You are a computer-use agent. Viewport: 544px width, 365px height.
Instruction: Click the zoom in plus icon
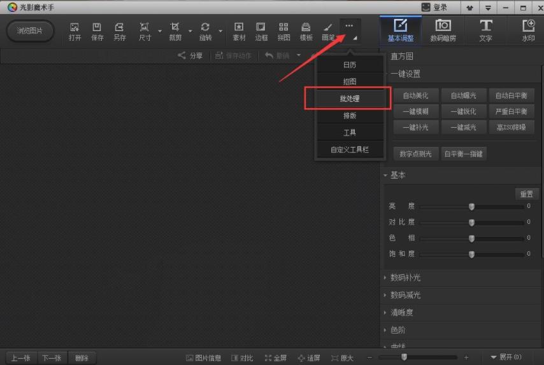pyautogui.click(x=466, y=357)
